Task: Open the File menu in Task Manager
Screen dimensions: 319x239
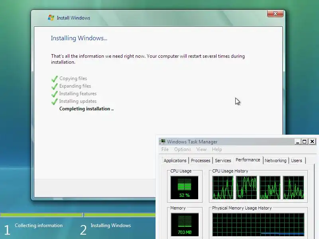Action: pos(165,149)
